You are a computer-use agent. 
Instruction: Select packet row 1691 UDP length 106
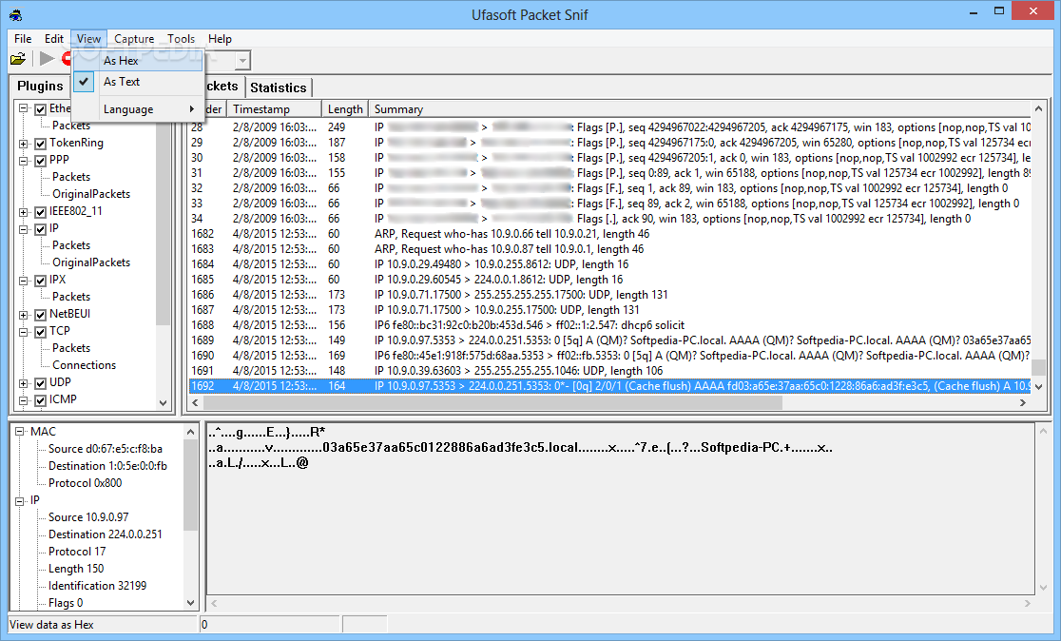pyautogui.click(x=609, y=371)
